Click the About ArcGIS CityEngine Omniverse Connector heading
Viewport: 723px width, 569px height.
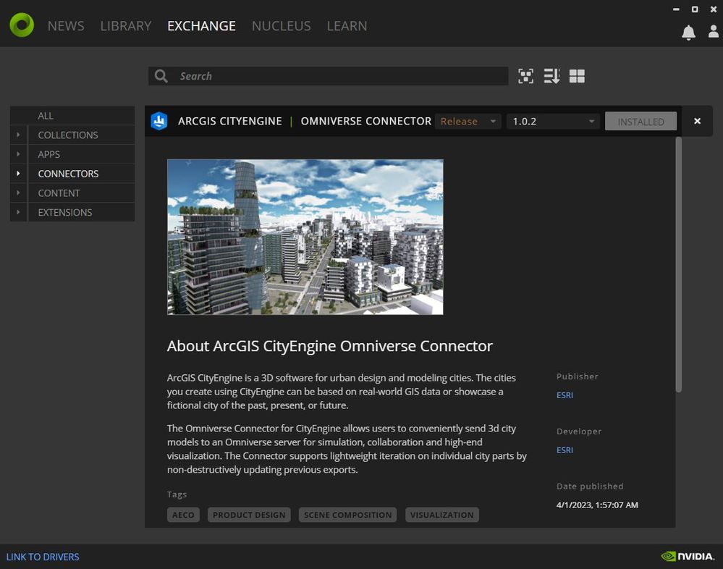coord(330,346)
